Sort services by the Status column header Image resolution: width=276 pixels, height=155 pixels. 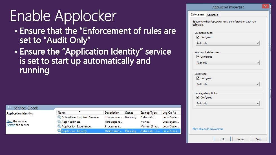pos(131,113)
